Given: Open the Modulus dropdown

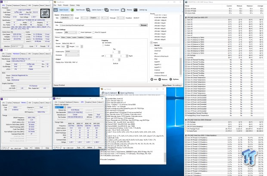Looking at the screenshot, I should (72, 55).
